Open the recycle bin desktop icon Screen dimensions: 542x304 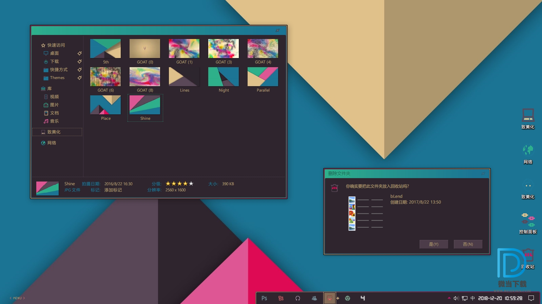pyautogui.click(x=528, y=259)
